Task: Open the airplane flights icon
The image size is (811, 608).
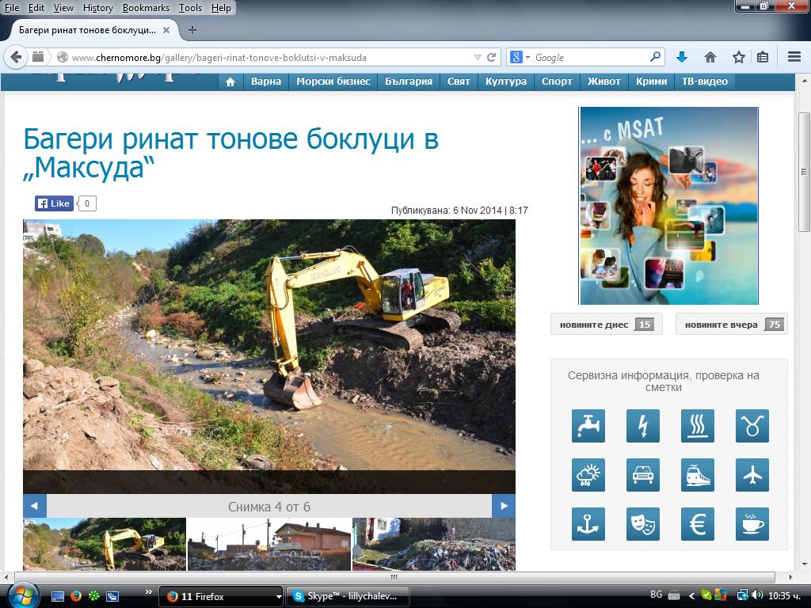Action: 752,475
